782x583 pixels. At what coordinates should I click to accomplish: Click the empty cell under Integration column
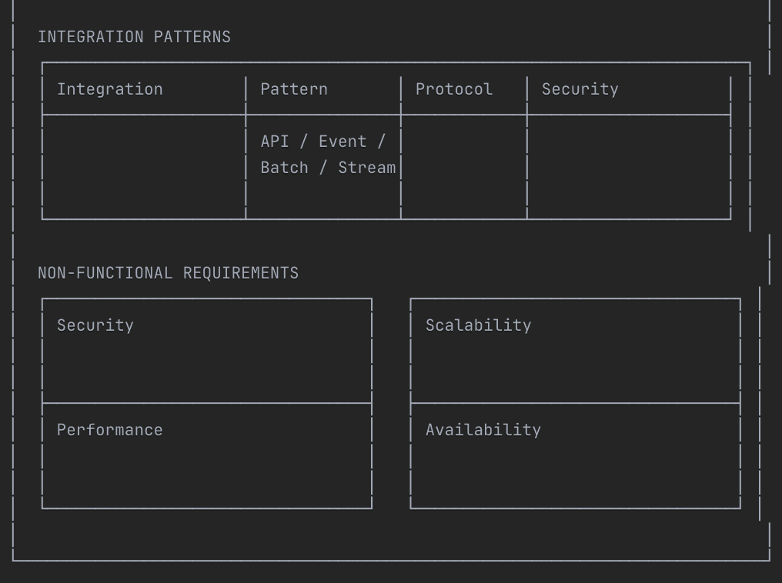143,168
